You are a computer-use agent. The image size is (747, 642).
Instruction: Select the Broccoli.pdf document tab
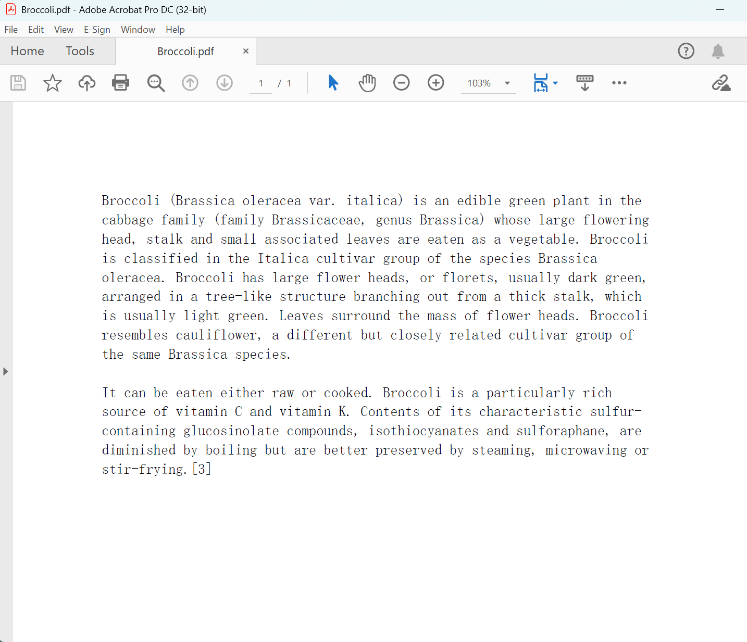186,51
